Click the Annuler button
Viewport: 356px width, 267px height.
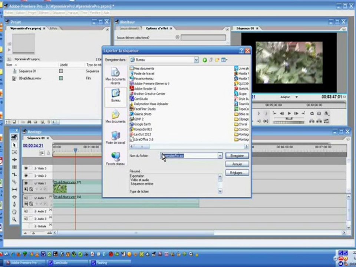[237, 164]
